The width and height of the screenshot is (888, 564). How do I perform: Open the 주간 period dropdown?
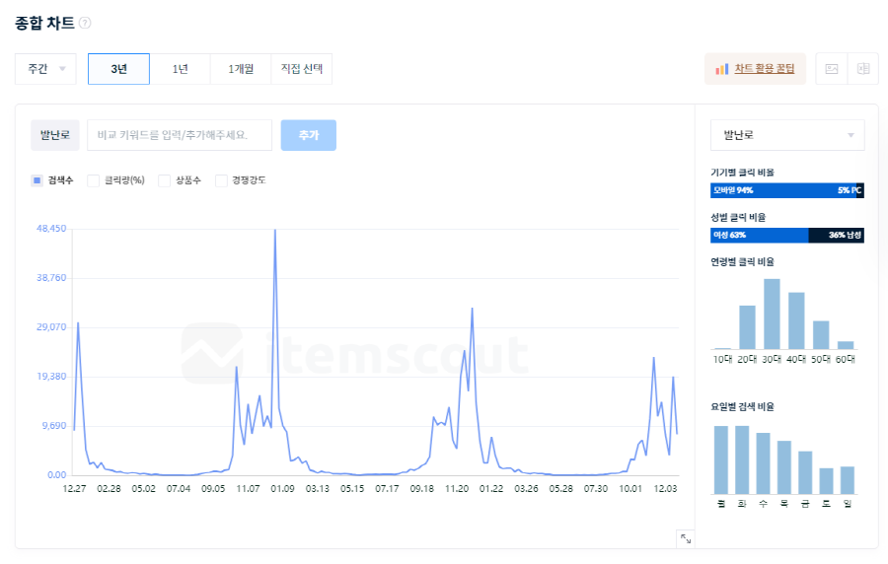pos(45,69)
